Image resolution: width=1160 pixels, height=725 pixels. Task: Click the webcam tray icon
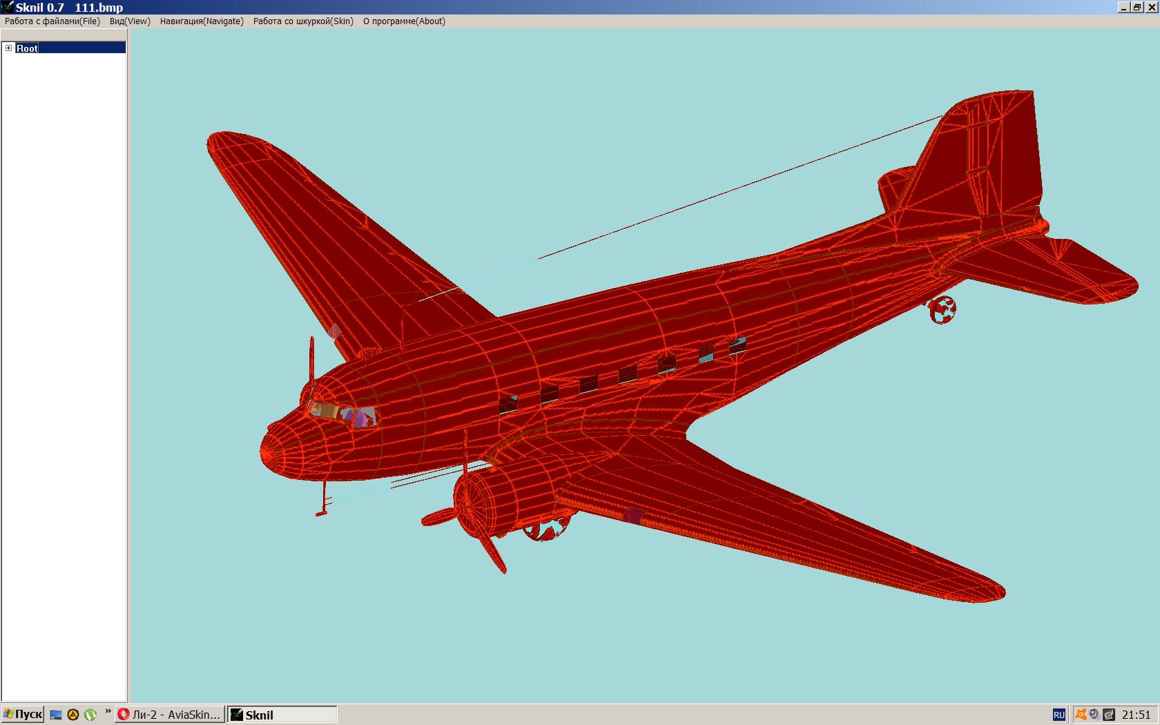point(1094,715)
